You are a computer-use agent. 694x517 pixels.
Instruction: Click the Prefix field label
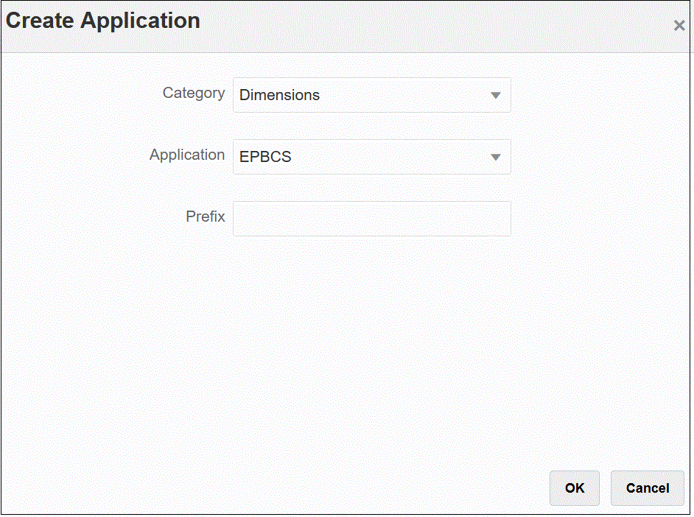[x=206, y=217]
